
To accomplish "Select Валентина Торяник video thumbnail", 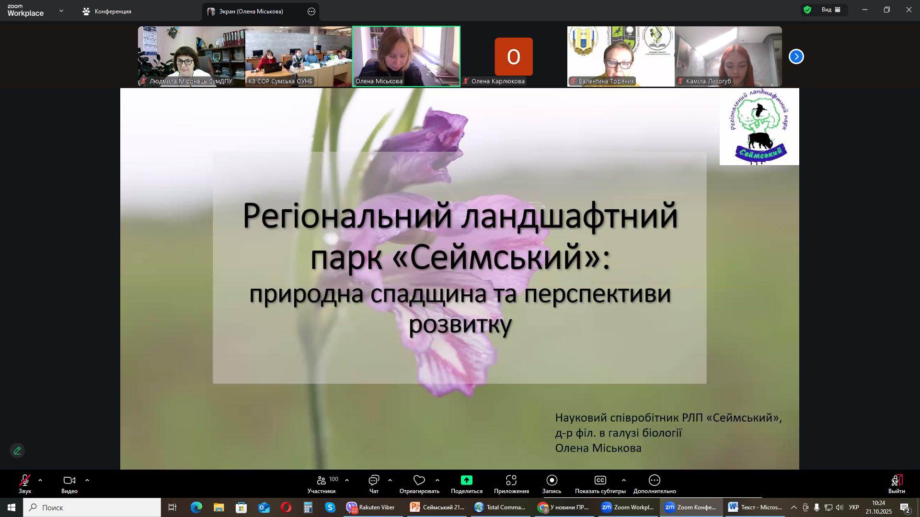I will 621,56.
